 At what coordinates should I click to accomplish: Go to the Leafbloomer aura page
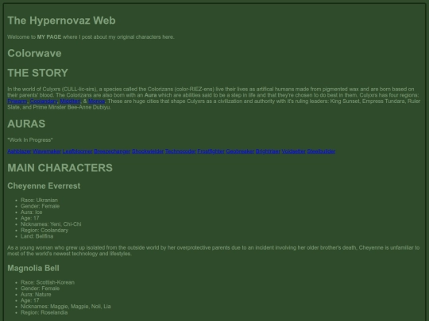coord(77,151)
